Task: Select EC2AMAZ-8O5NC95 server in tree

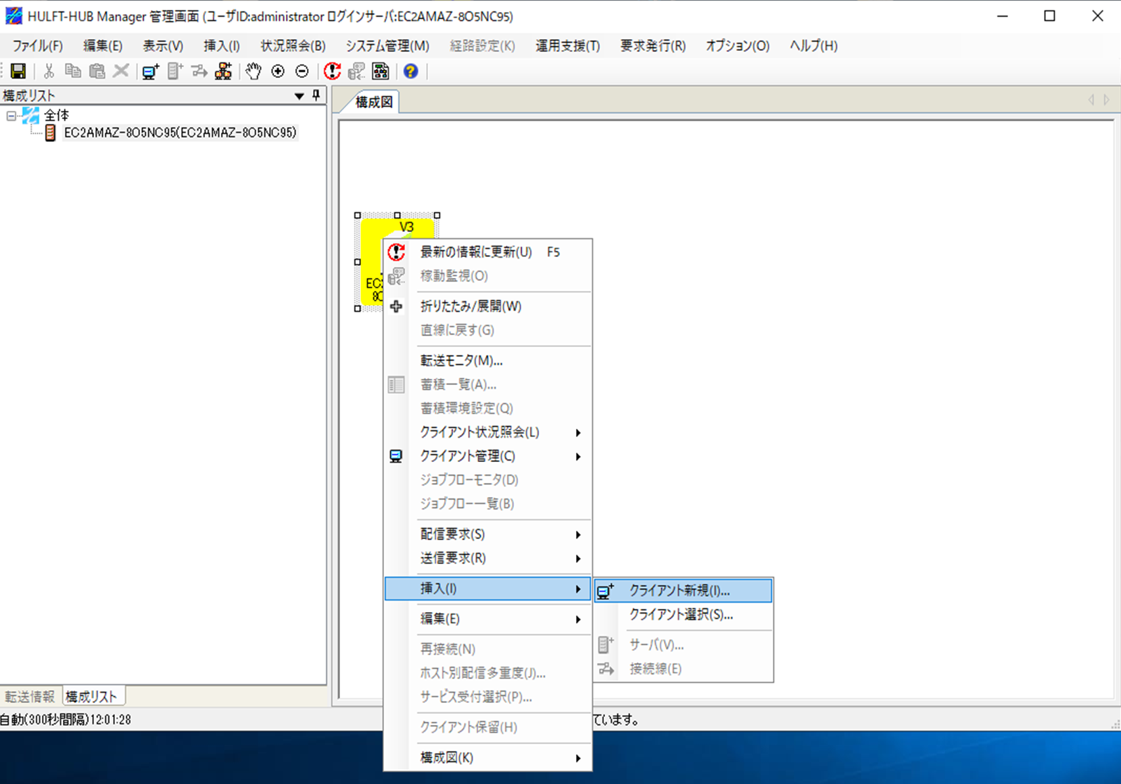Action: (x=180, y=133)
